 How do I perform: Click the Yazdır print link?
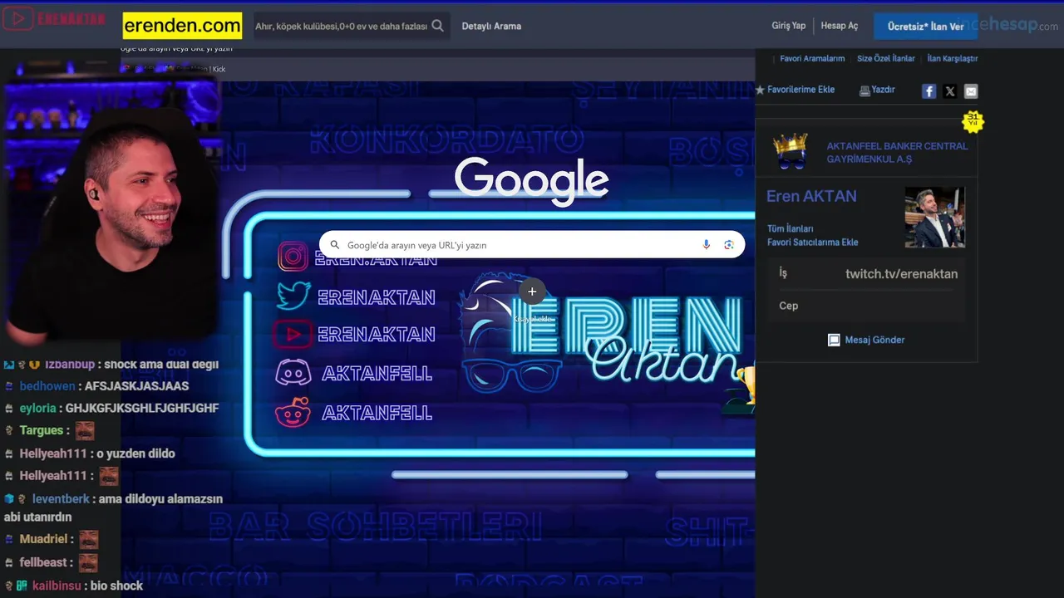point(883,90)
